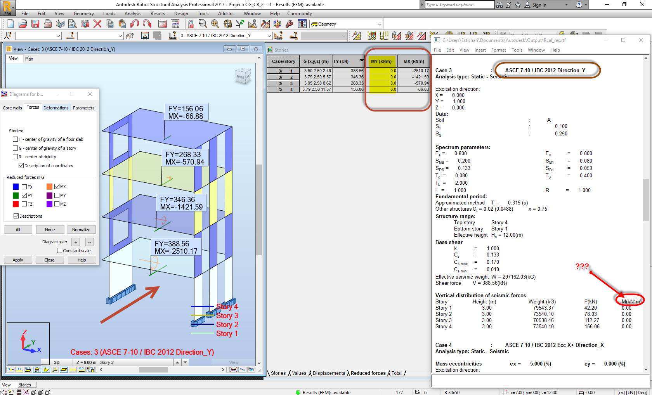Click the keyword search field
Image resolution: width=652 pixels, height=395 pixels.
click(x=460, y=5)
